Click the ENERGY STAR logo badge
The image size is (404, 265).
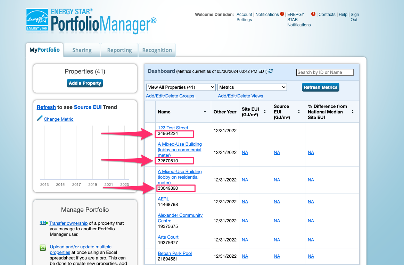pos(37,20)
